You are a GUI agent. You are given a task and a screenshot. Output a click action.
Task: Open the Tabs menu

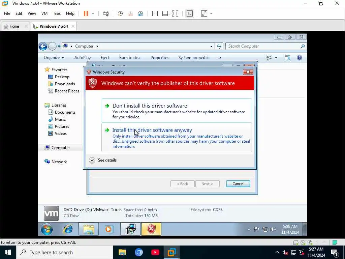(x=57, y=13)
